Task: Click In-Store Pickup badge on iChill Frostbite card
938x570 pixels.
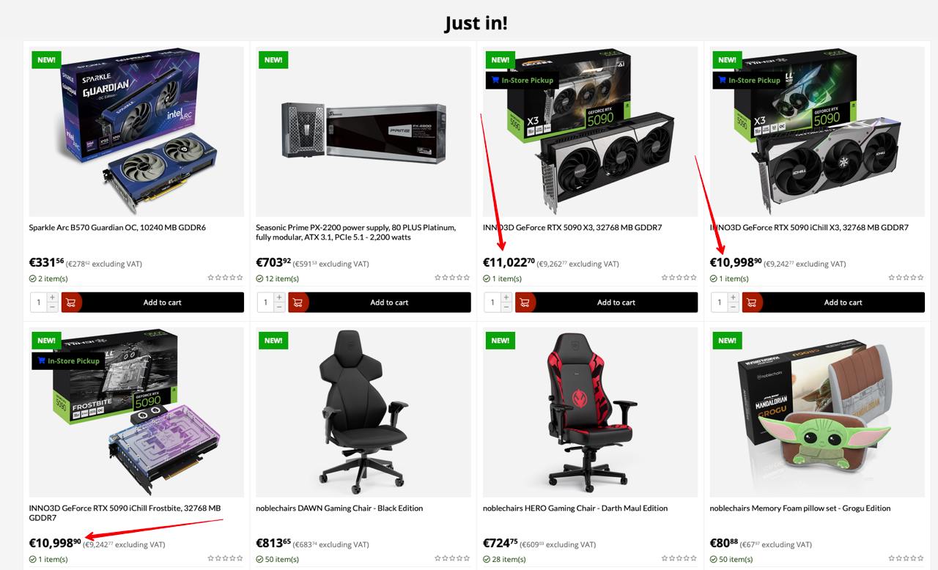Action: point(68,361)
